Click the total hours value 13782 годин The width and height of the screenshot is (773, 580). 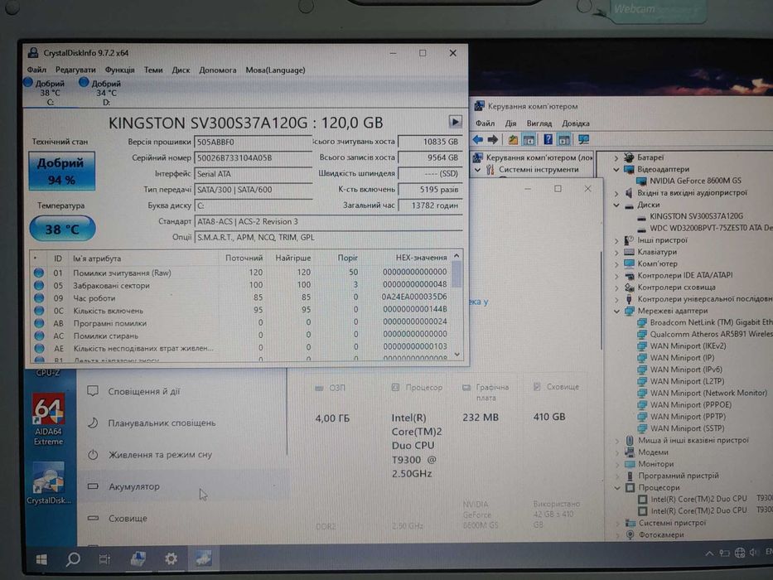430,205
